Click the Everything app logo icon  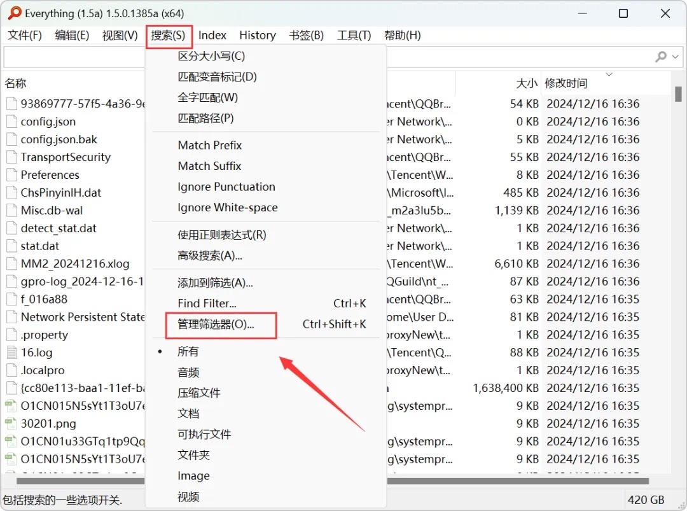pyautogui.click(x=15, y=13)
